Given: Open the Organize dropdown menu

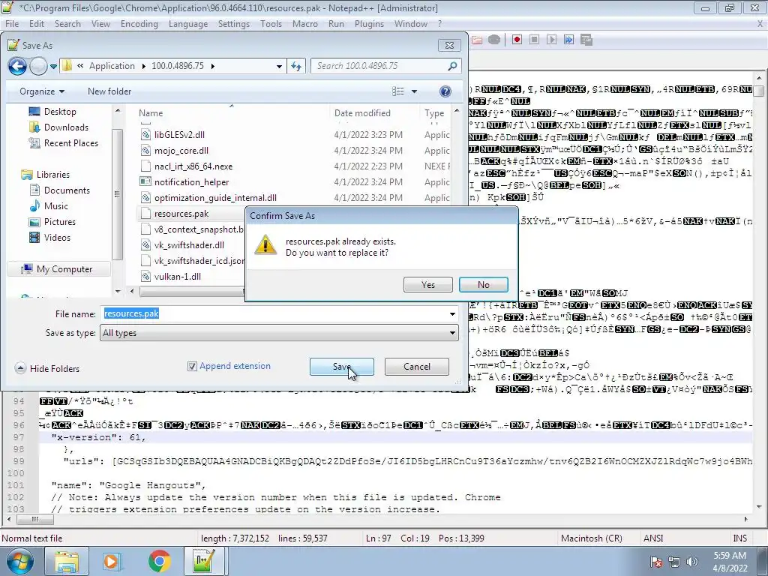Looking at the screenshot, I should pyautogui.click(x=42, y=91).
